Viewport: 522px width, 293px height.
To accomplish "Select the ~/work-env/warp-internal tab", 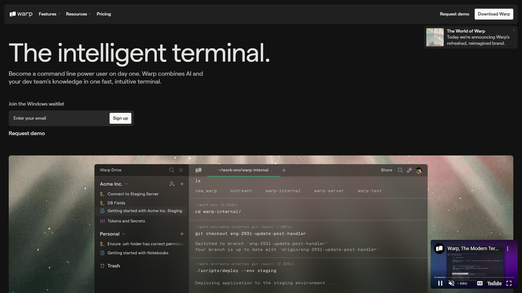I will pyautogui.click(x=243, y=170).
